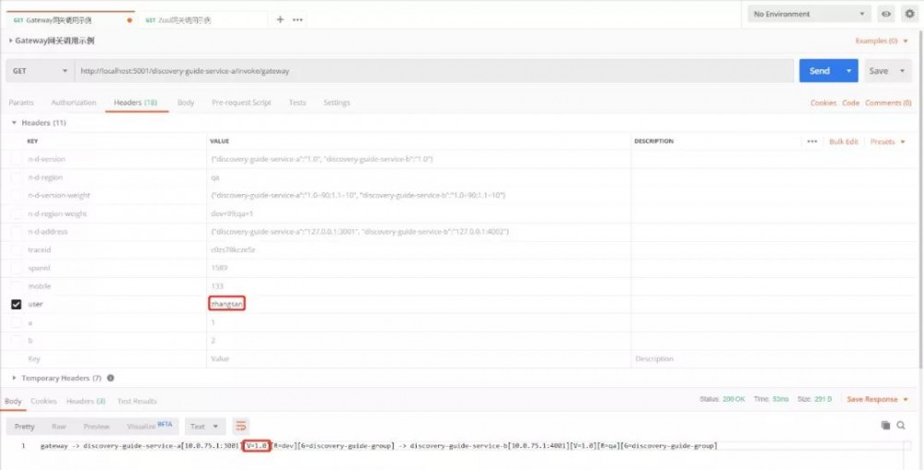
Task: Click the Status 200 OK indicator
Action: click(722, 399)
